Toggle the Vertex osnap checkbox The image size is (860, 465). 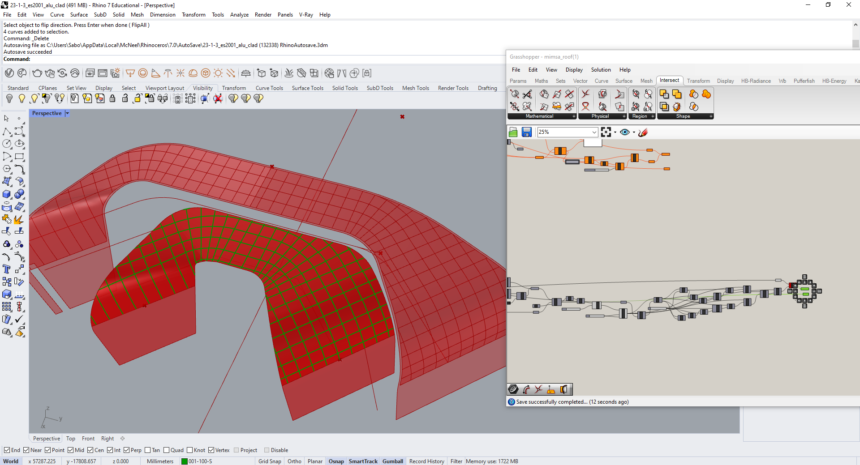pos(211,450)
